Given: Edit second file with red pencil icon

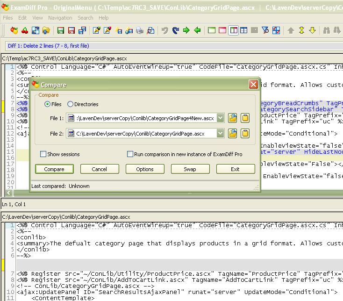Looking at the screenshot, I should 107,30.
